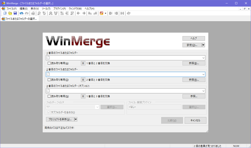Click the <なし> unpacker plugin field
Viewport: 251px width, 148px height.
(154, 107)
